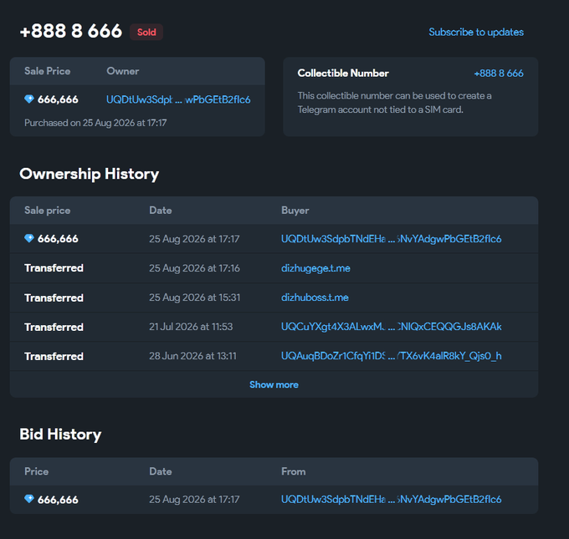Select date '25 Aug 2026 at 15:31'
Viewport: 569px width, 539px height.
pos(194,297)
